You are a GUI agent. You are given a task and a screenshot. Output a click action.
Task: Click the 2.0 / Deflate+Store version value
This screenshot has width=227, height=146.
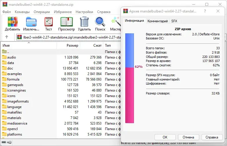206,34
